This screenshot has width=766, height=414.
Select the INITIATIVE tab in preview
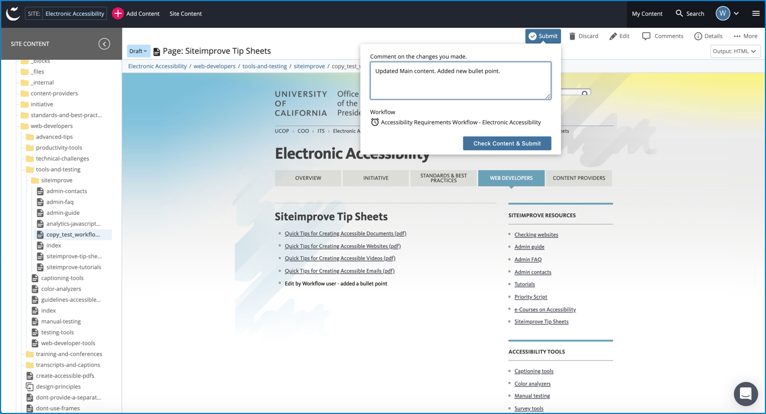376,178
